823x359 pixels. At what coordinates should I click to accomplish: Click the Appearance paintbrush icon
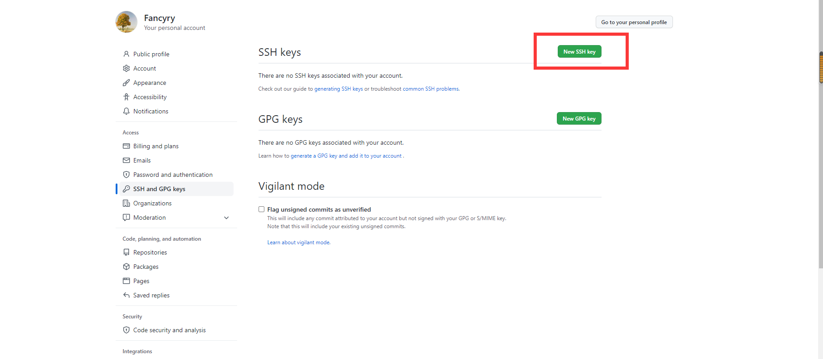coord(126,83)
